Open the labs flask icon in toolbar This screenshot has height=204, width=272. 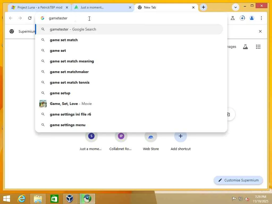(233, 18)
